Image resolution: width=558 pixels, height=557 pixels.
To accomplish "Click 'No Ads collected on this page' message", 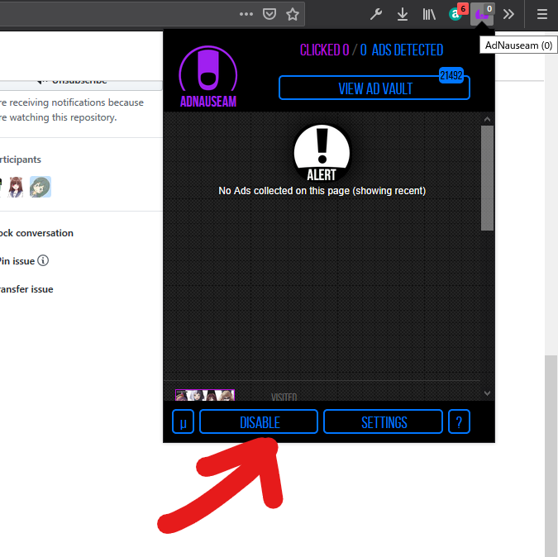I will click(322, 191).
